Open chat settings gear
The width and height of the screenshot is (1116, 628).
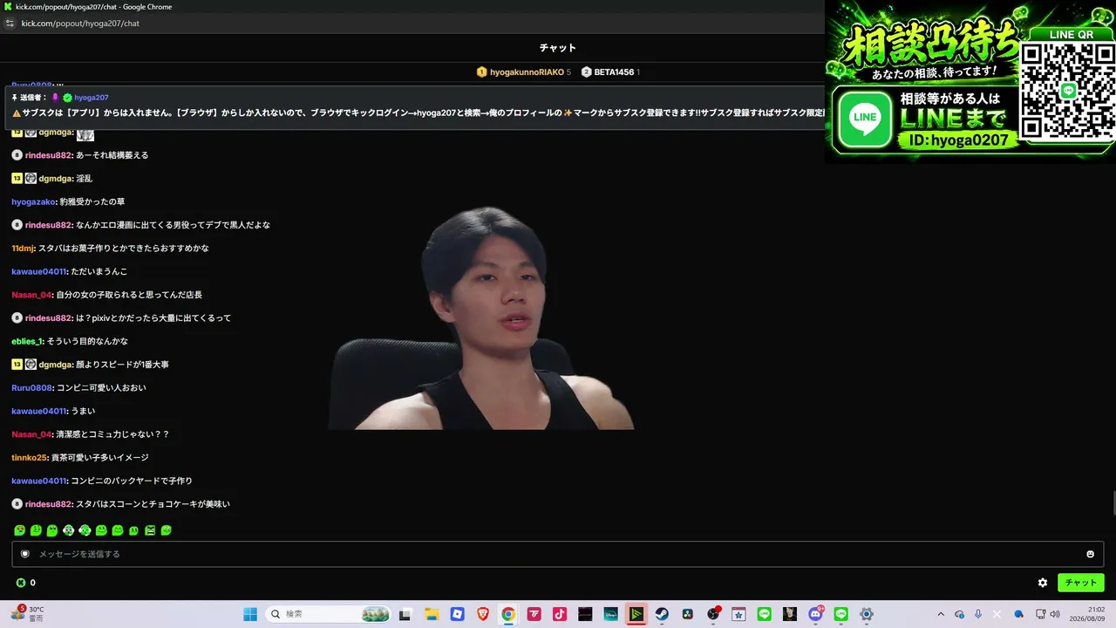click(x=1042, y=583)
